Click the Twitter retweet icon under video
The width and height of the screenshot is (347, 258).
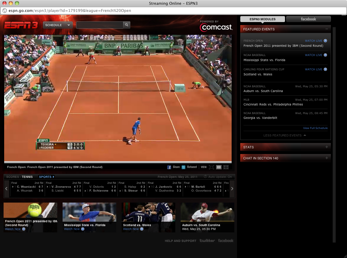(183, 167)
